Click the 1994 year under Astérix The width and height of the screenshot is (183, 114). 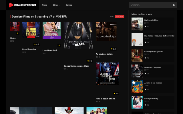pos(146,85)
